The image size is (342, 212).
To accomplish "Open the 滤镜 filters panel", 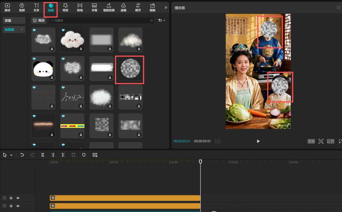I will click(123, 8).
